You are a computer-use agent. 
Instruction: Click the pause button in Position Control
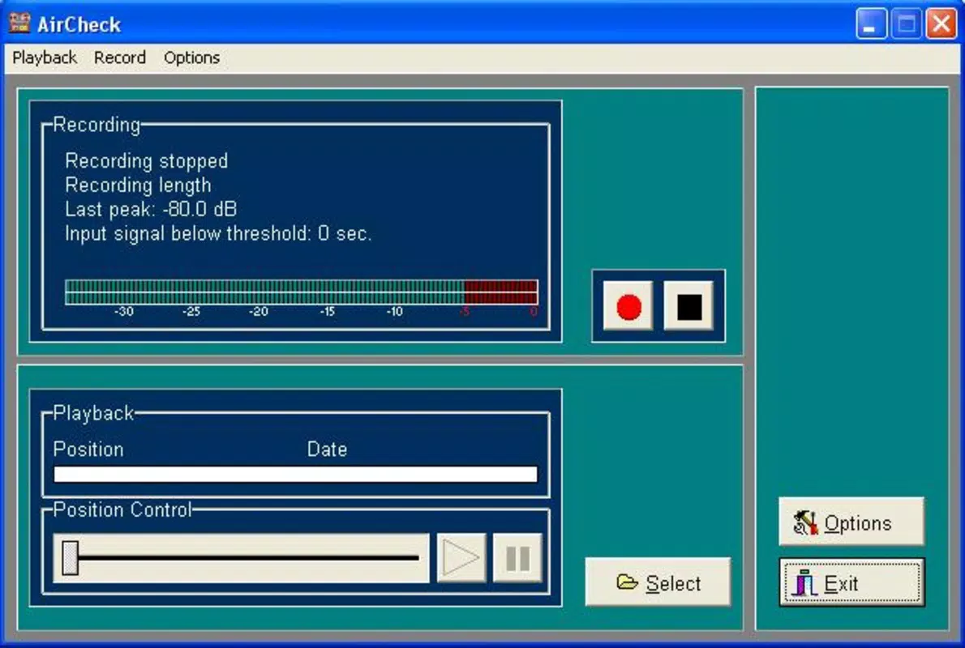pos(517,557)
